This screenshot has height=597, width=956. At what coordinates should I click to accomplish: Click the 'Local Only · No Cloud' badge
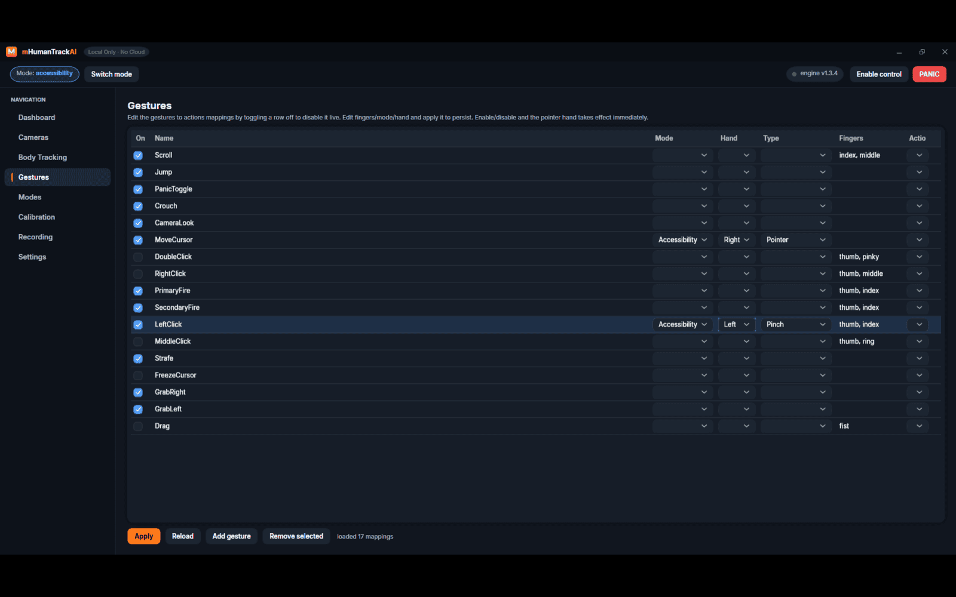tap(117, 52)
